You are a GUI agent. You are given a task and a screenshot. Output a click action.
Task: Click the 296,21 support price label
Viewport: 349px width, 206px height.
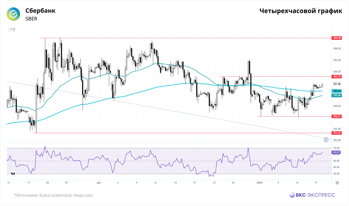pos(337,116)
